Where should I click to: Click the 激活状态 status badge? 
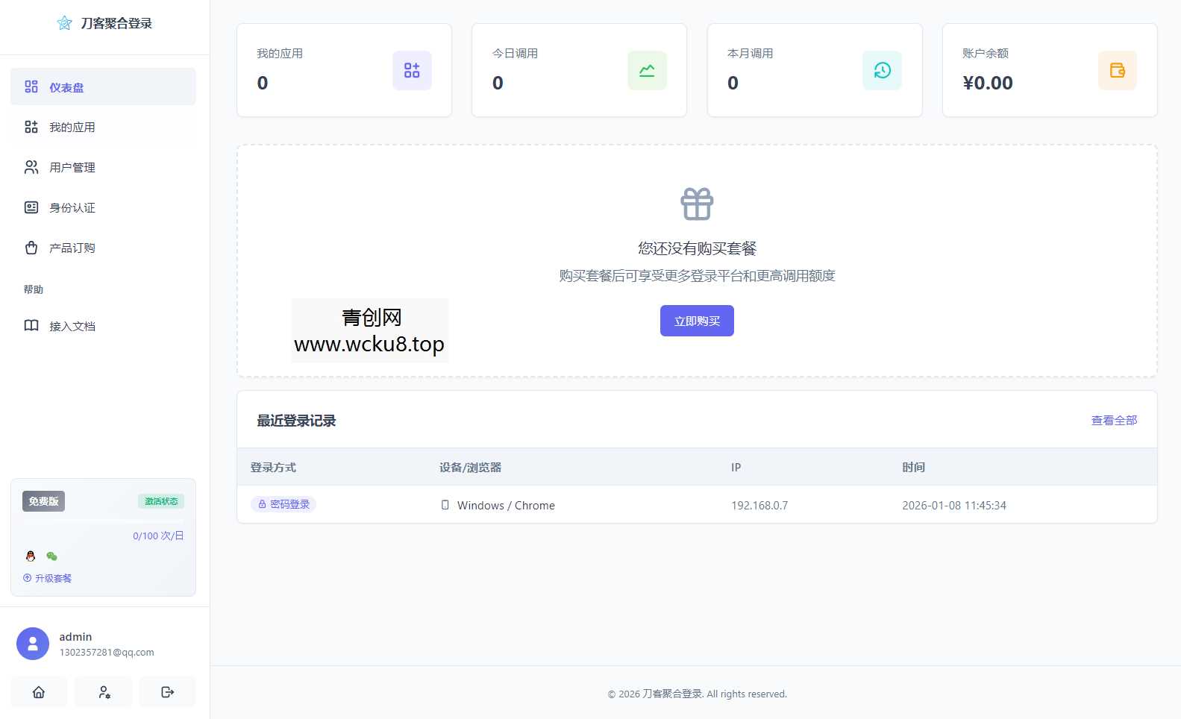click(x=161, y=501)
